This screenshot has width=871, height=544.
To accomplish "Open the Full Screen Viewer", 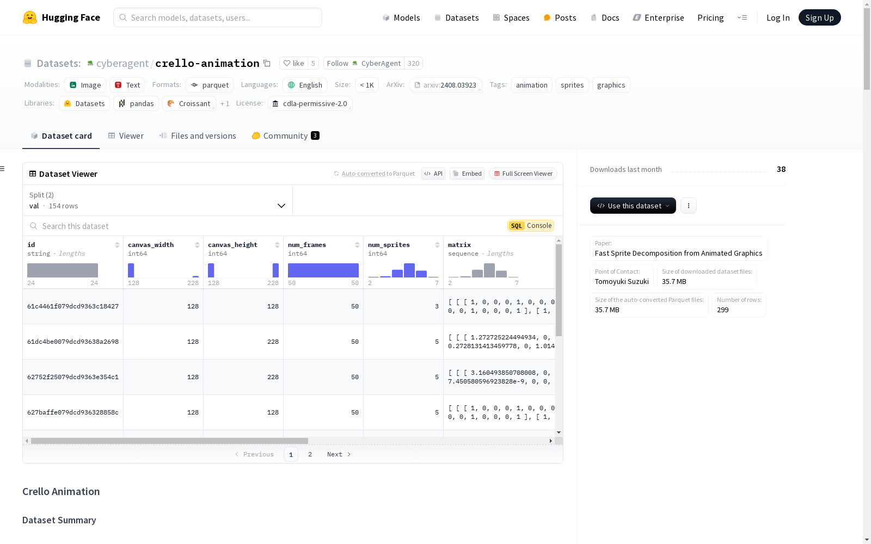I will pos(523,174).
